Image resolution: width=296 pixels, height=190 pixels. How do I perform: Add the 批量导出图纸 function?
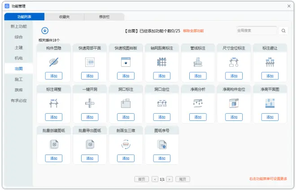pyautogui.click(x=90, y=159)
